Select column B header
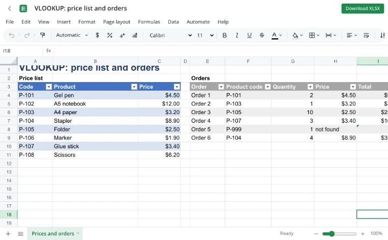 tap(95, 61)
